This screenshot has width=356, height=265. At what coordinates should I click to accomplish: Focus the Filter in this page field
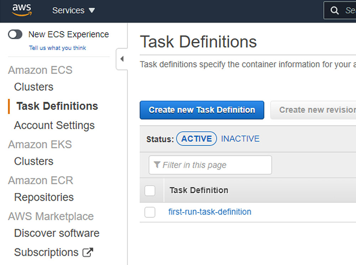pos(210,165)
